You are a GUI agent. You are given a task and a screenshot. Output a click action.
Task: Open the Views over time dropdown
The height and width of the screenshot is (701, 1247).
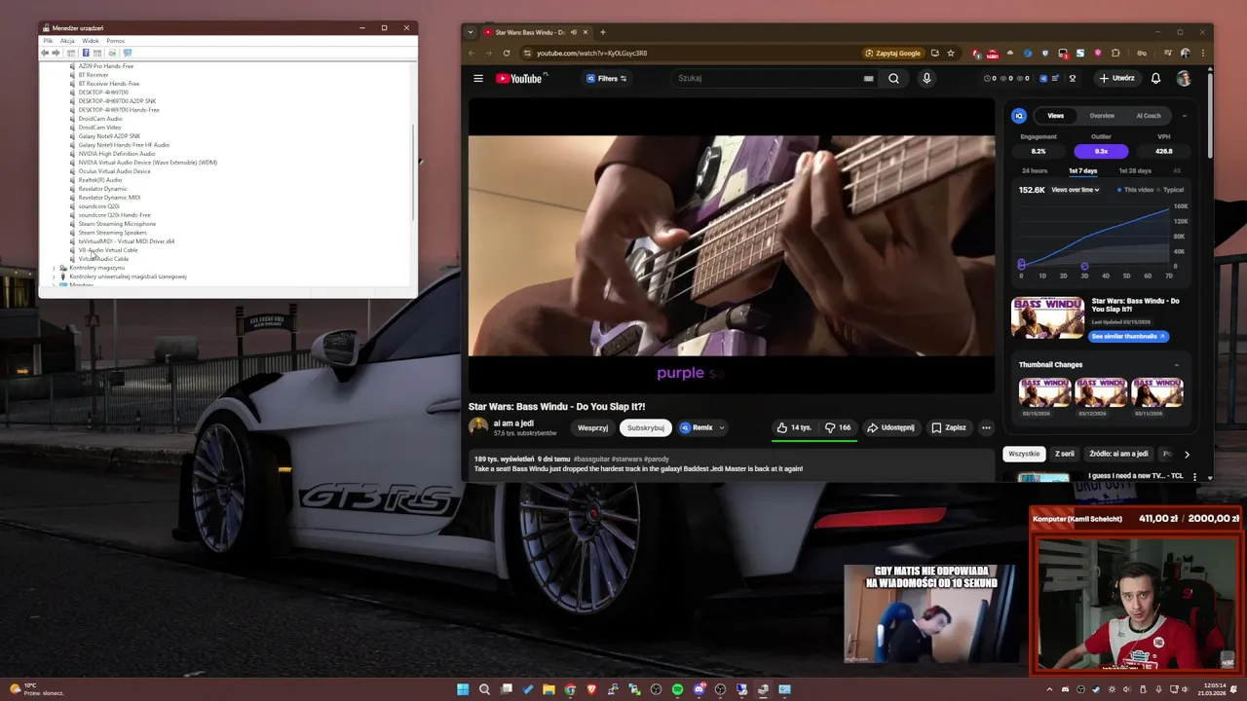(1076, 190)
